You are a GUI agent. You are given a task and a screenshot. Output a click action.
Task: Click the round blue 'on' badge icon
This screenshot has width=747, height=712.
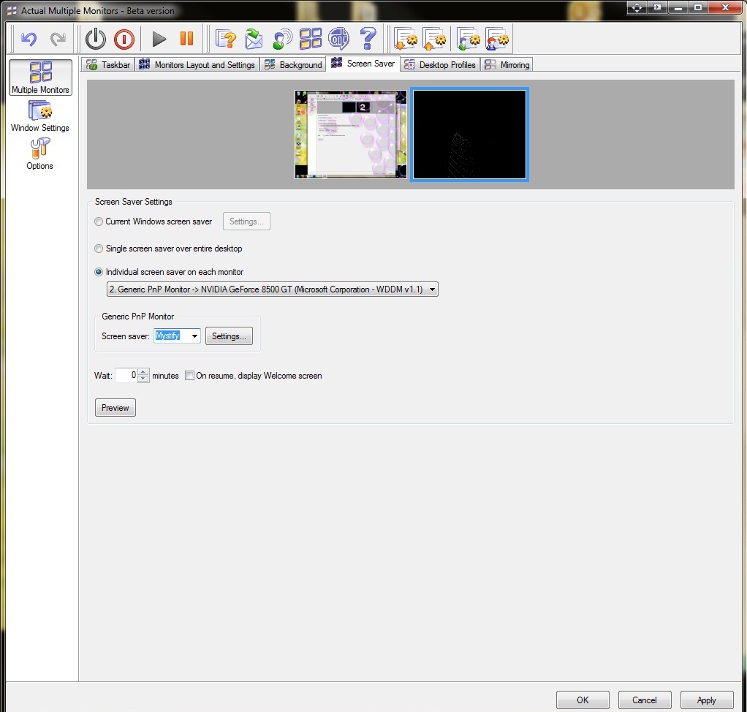pyautogui.click(x=338, y=39)
